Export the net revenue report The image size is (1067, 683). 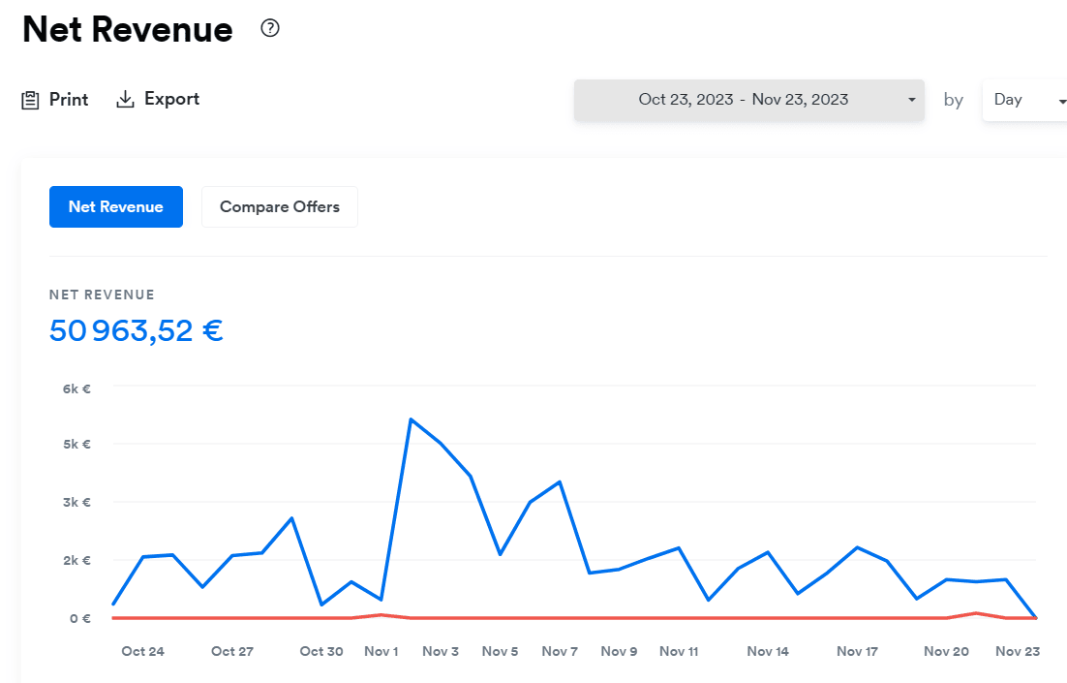click(158, 100)
